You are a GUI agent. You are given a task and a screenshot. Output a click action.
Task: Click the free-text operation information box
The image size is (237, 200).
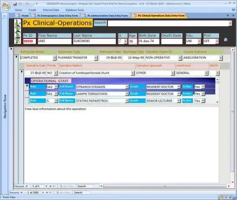[121, 145]
